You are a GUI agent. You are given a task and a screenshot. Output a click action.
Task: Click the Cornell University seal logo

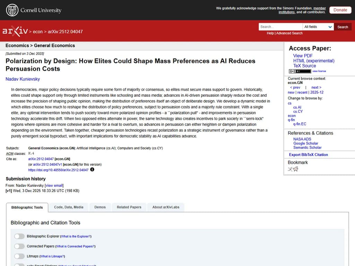(12, 10)
